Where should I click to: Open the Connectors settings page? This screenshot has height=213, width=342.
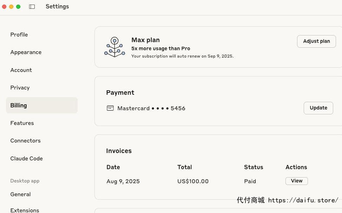pyautogui.click(x=25, y=141)
